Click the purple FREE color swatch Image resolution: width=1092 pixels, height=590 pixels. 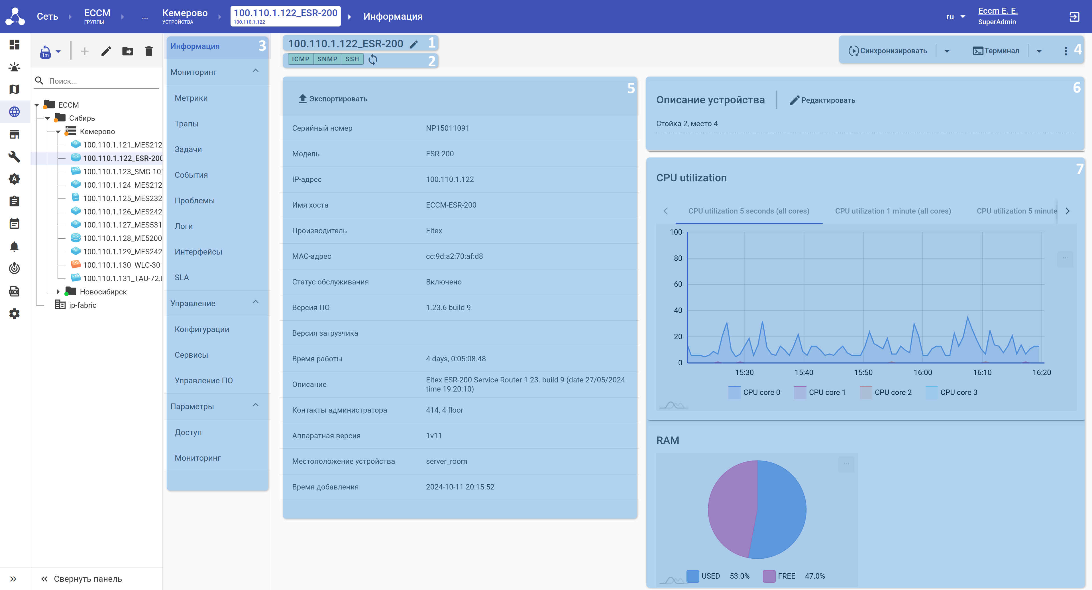click(x=769, y=576)
